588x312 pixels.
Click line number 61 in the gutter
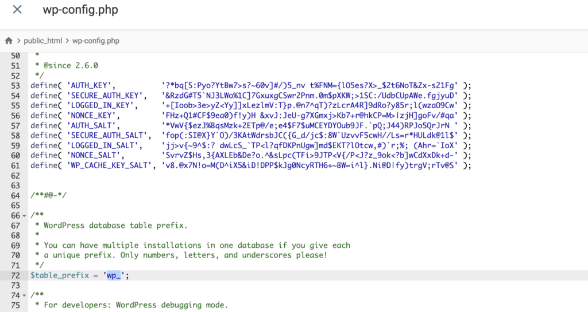[14, 165]
